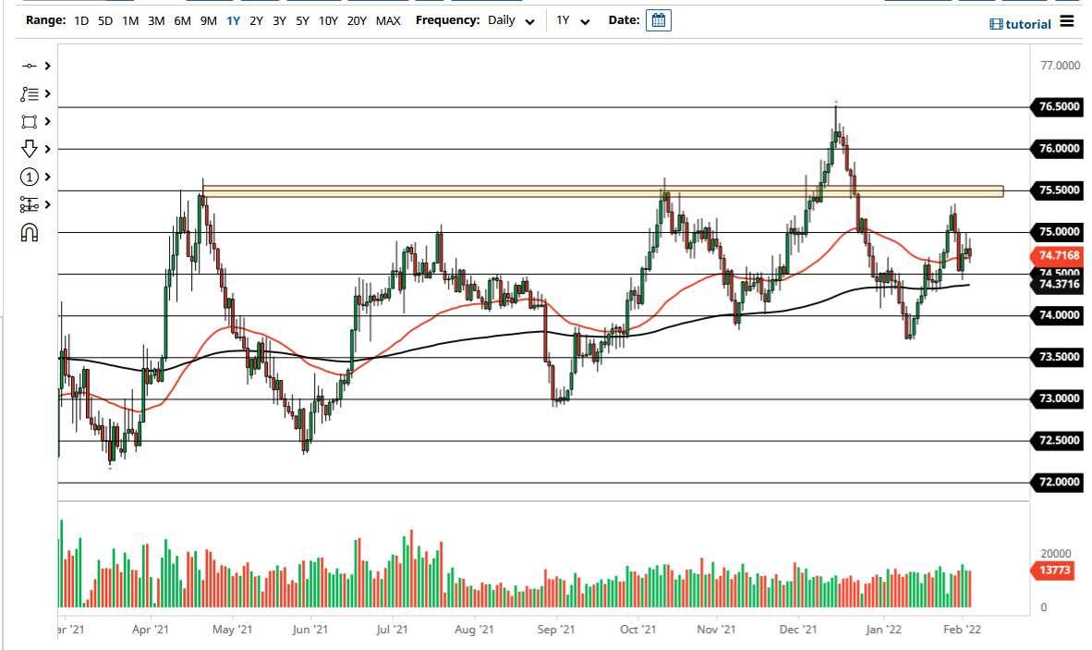
Task: Click the 13773 volume value label
Action: coord(1056,570)
